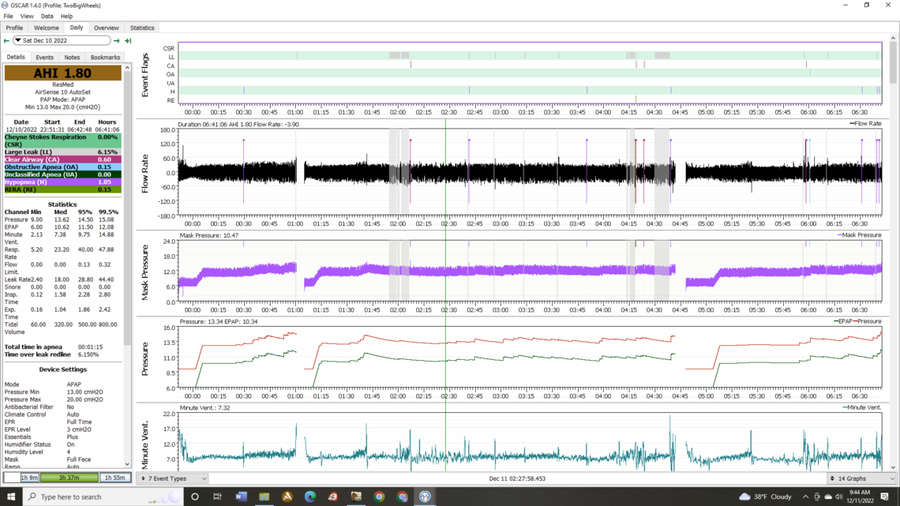Screen dimensions: 900x506
Task: Click the Clear Airway (CA) event row
Action: click(x=62, y=159)
